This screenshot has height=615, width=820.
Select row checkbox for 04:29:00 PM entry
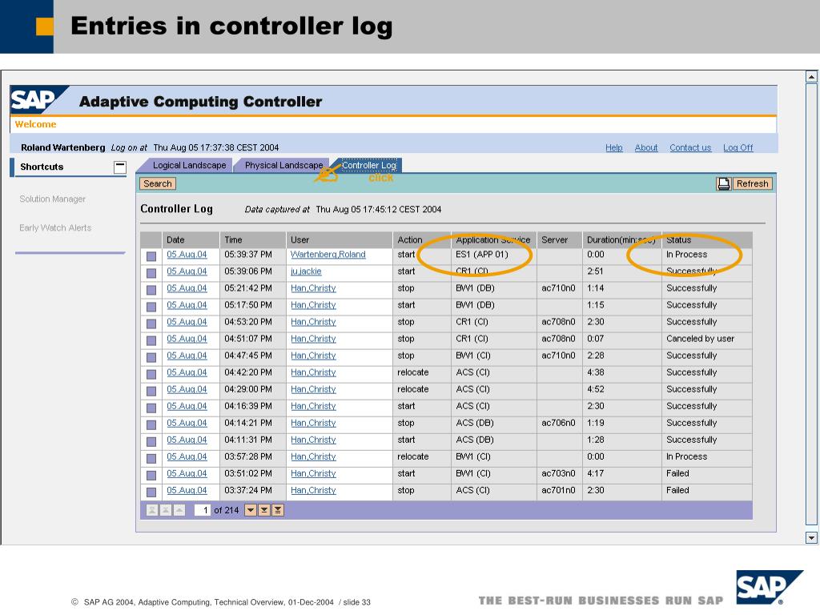pos(151,391)
